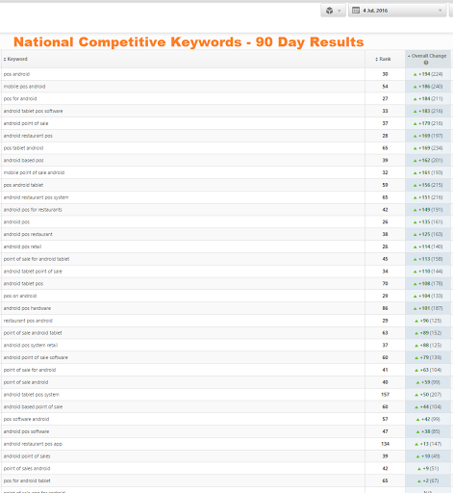The width and height of the screenshot is (453, 493).
Task: Select 'android restaurant pos system' keyword
Action: pos(36,197)
